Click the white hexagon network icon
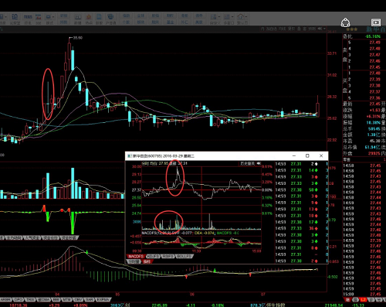The height and width of the screenshot is (307, 386). [x=345, y=22]
